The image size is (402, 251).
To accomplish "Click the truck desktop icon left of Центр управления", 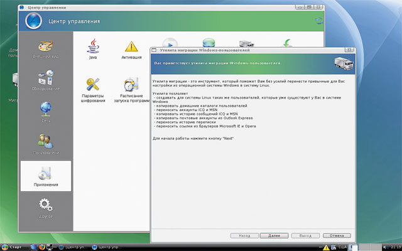I will click(15, 80).
